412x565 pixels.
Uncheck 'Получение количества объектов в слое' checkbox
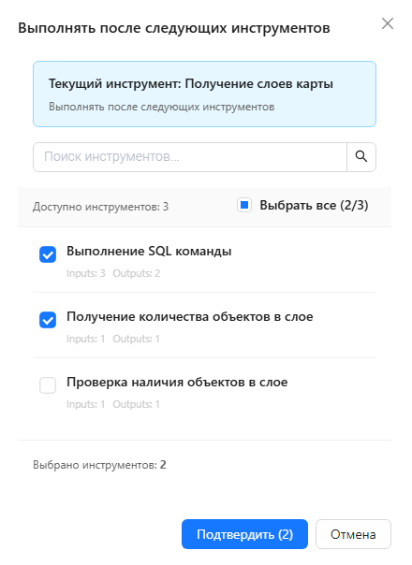coord(48,320)
